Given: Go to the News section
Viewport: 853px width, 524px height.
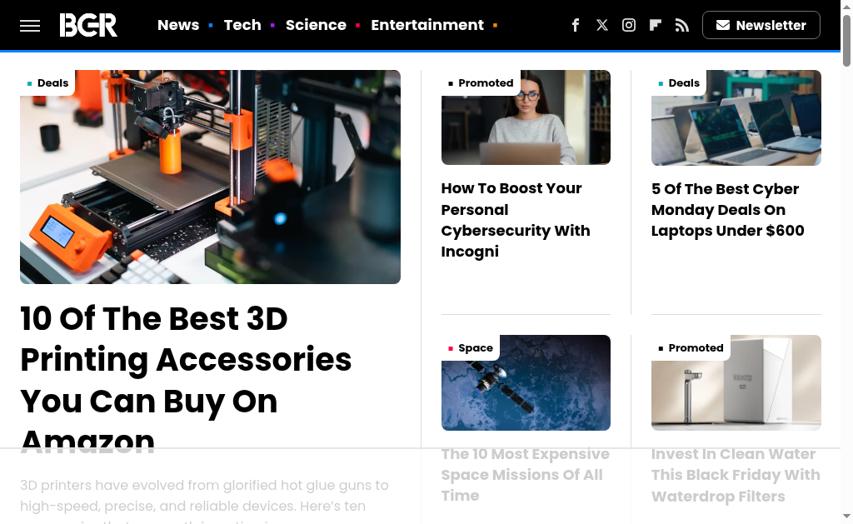Looking at the screenshot, I should pyautogui.click(x=178, y=25).
